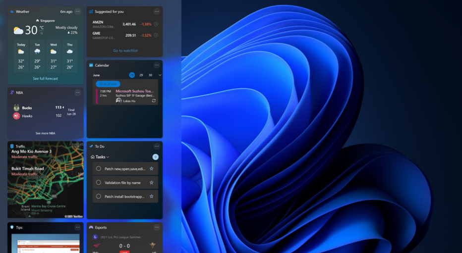Click Bucks 113 score row
Screen dimensions: 462x253
coord(39,107)
